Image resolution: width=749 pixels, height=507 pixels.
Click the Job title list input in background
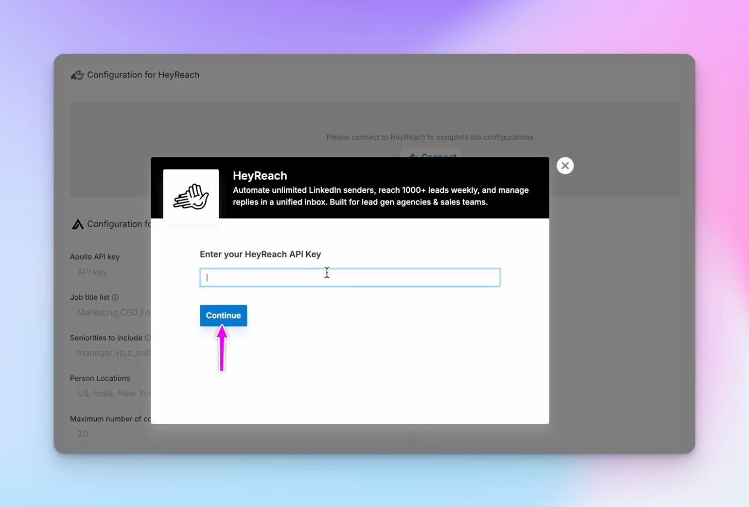tap(111, 313)
